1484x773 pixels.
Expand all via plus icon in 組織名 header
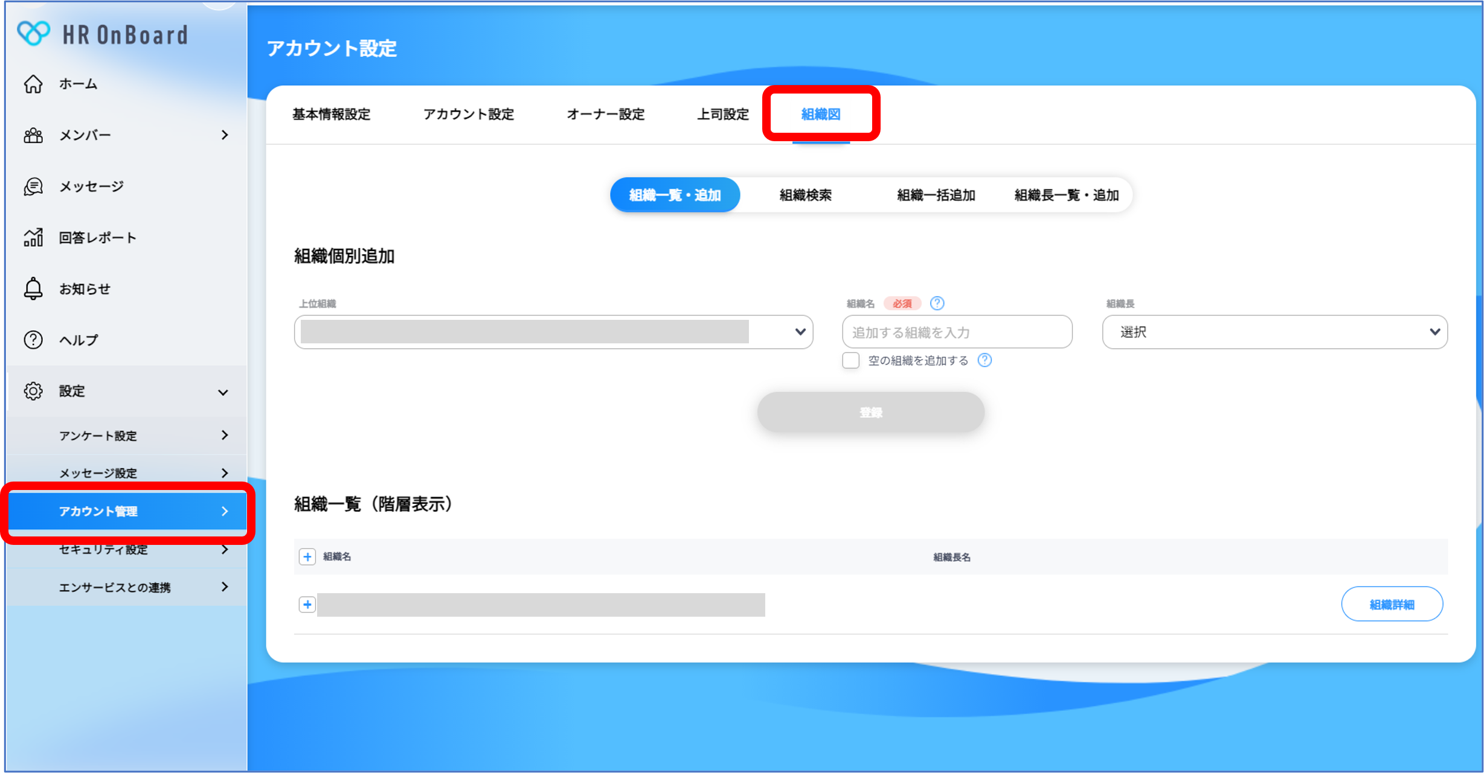(x=307, y=556)
